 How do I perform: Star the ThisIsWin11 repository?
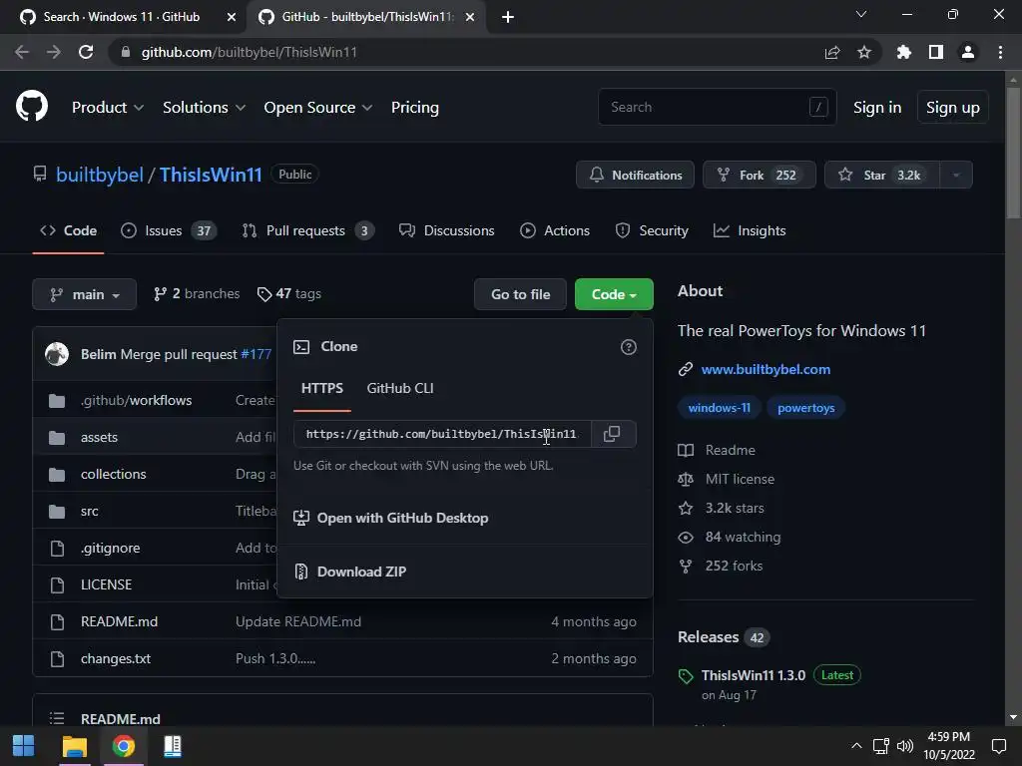pos(882,176)
